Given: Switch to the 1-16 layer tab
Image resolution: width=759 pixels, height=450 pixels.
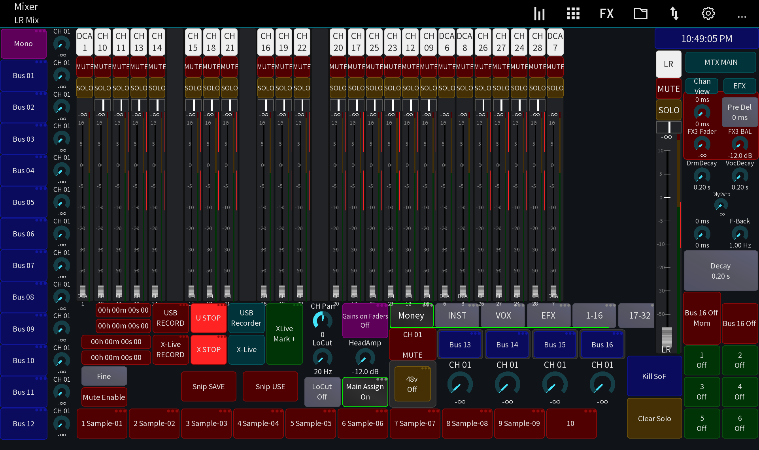Looking at the screenshot, I should (594, 315).
